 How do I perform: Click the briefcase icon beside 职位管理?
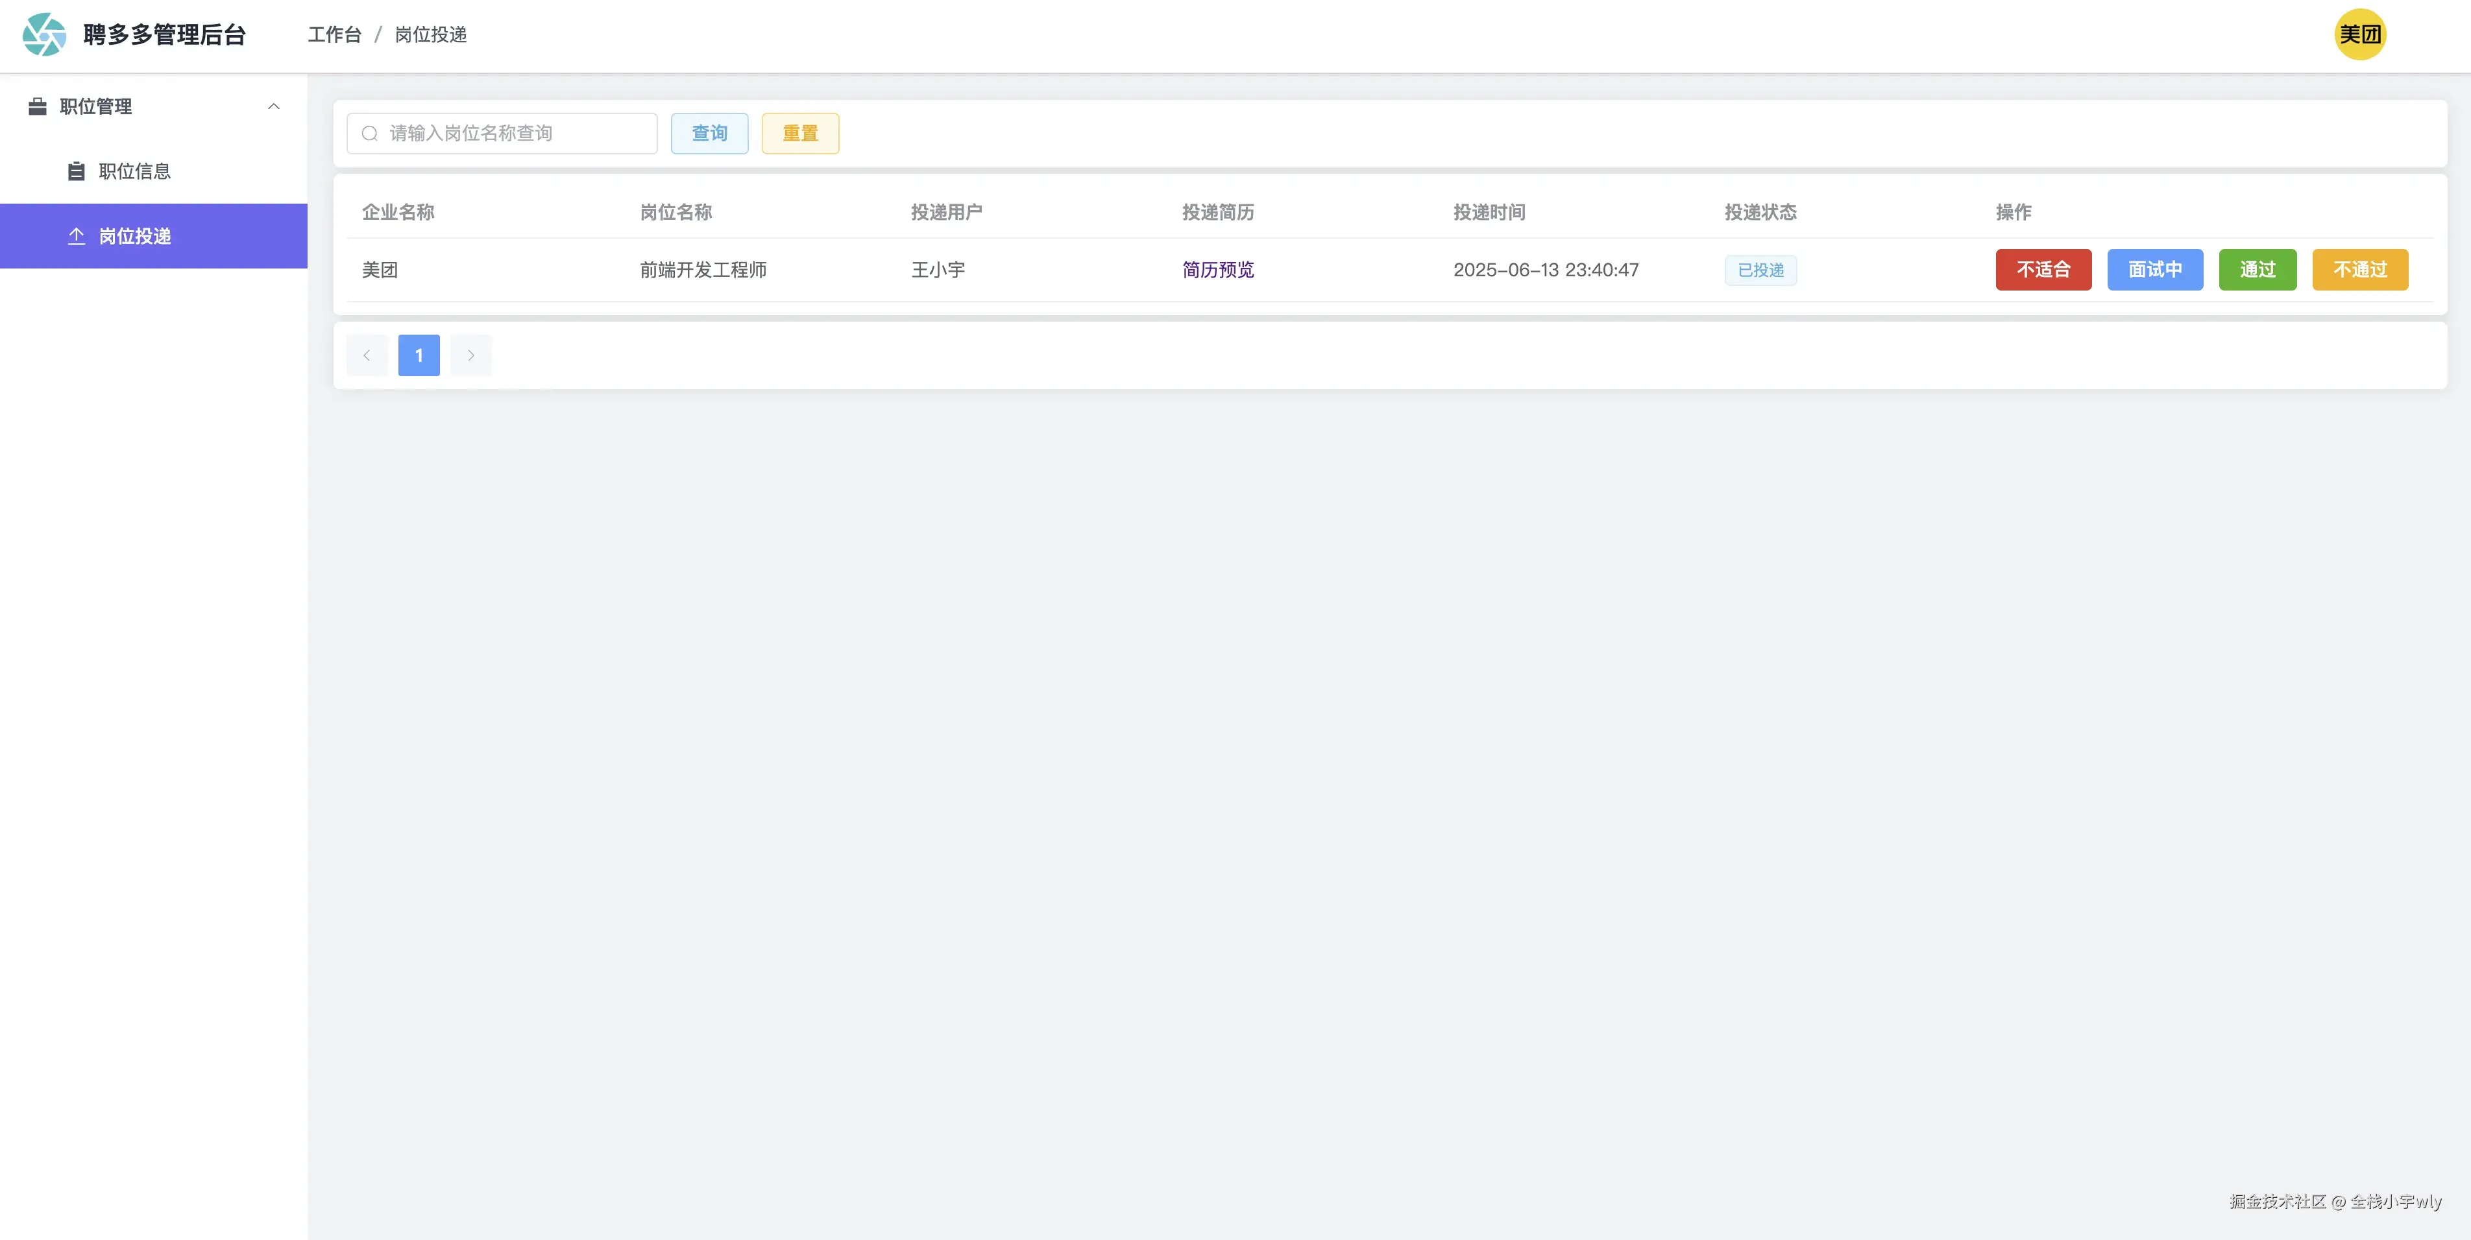click(x=38, y=106)
